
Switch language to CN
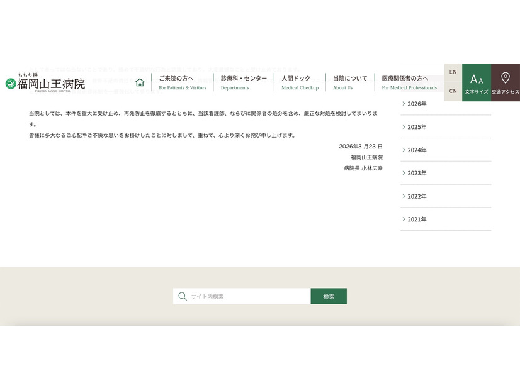click(453, 91)
